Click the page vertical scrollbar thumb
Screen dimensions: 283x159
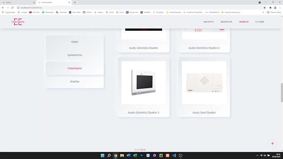click(x=282, y=93)
